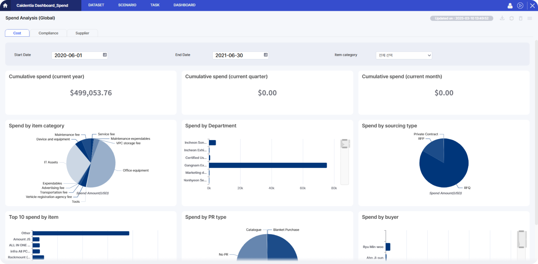Go to the TASK menu
The image size is (538, 264).
click(155, 5)
